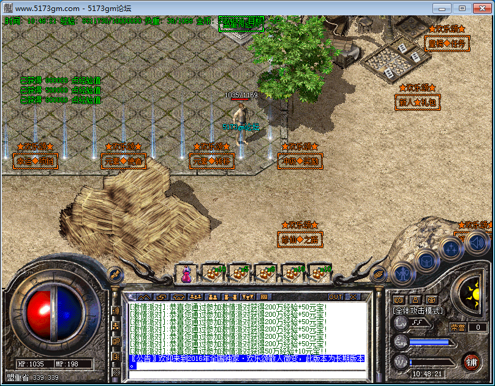This screenshot has height=386, width=495.
Task: Click the Lv level orb
Action: point(401,322)
